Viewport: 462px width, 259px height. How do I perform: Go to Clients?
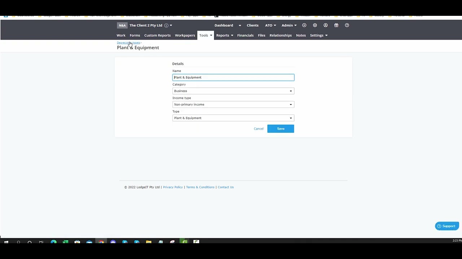click(253, 25)
